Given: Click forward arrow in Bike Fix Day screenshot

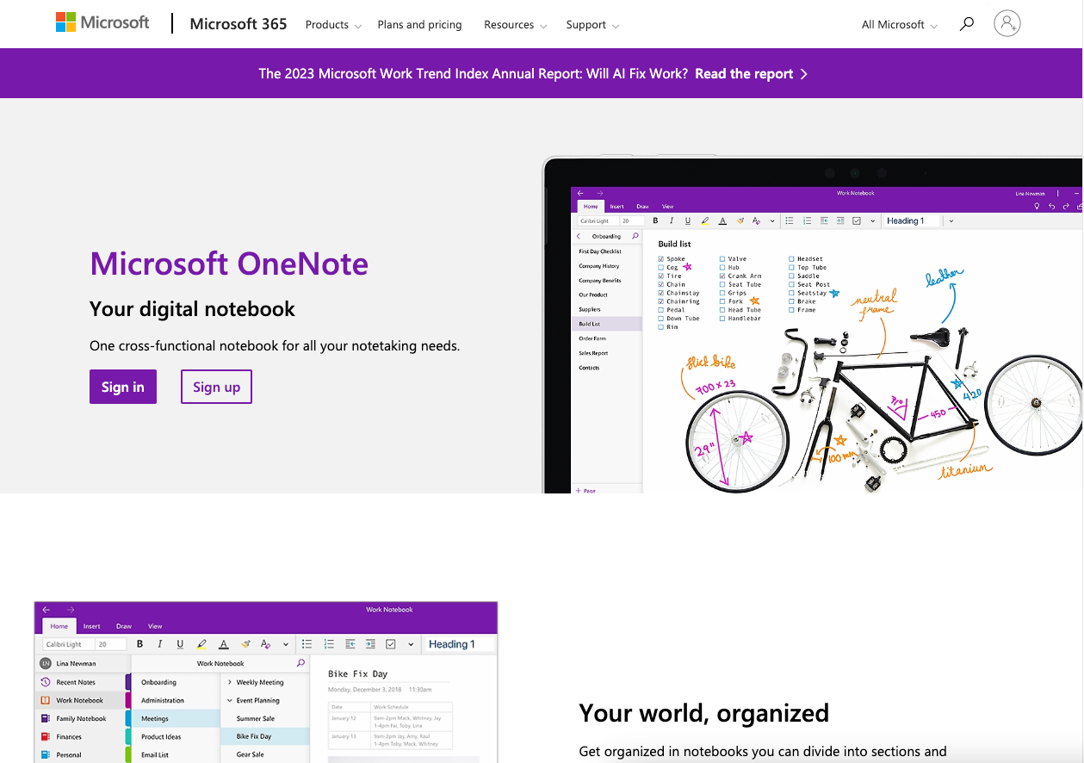Looking at the screenshot, I should [71, 610].
